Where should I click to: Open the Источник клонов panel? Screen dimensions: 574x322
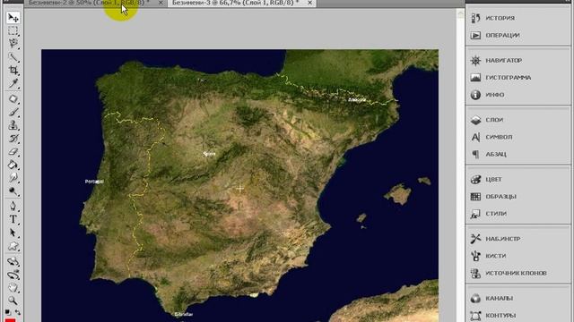click(x=517, y=273)
